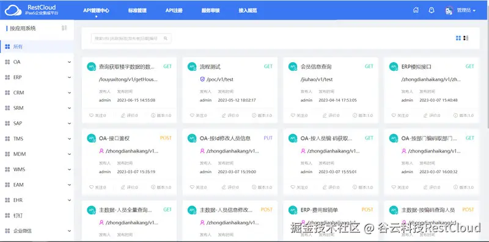Focus the API search input field
This screenshot has width=489, height=242.
coord(131,38)
